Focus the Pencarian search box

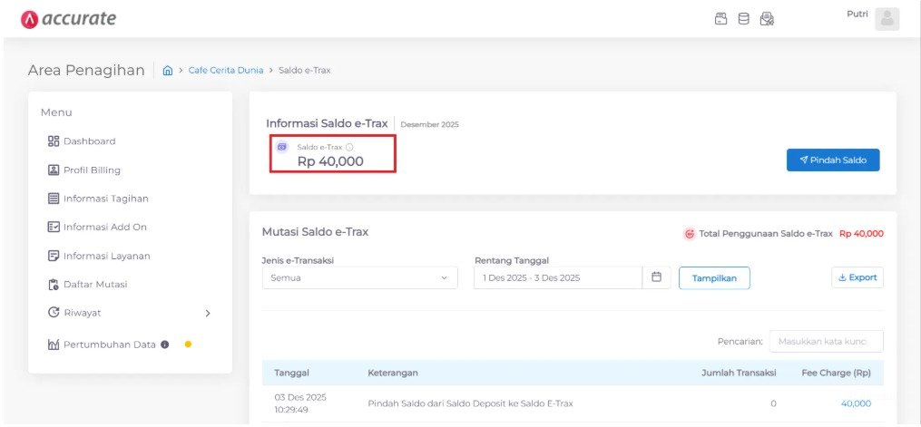(826, 342)
